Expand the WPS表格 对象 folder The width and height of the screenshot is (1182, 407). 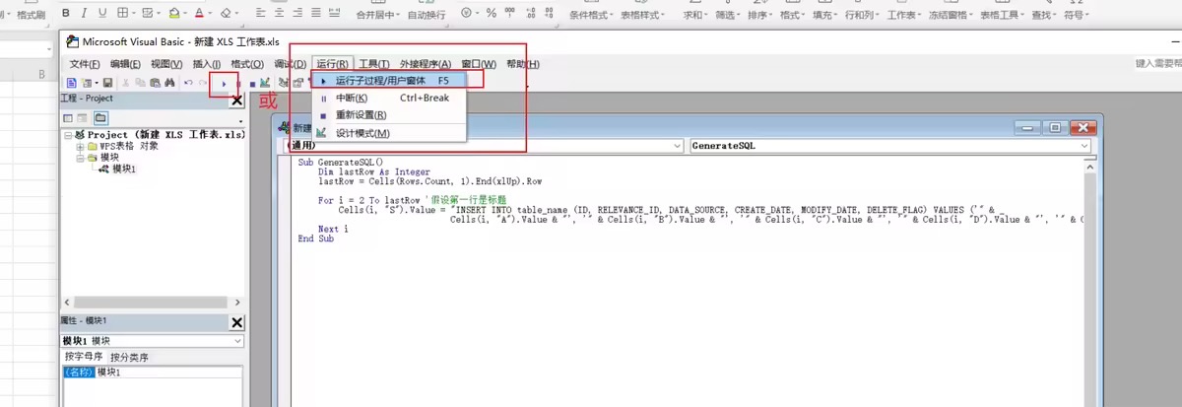point(80,146)
